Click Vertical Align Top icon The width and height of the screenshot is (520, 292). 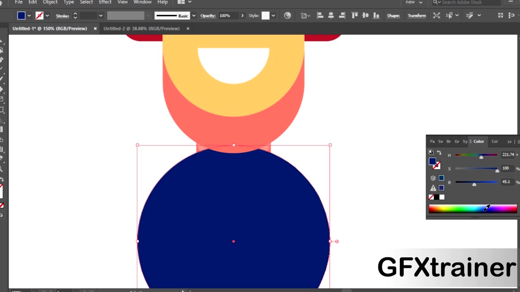click(x=355, y=15)
